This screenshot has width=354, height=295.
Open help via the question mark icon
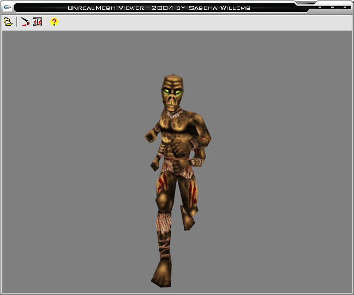tap(54, 22)
